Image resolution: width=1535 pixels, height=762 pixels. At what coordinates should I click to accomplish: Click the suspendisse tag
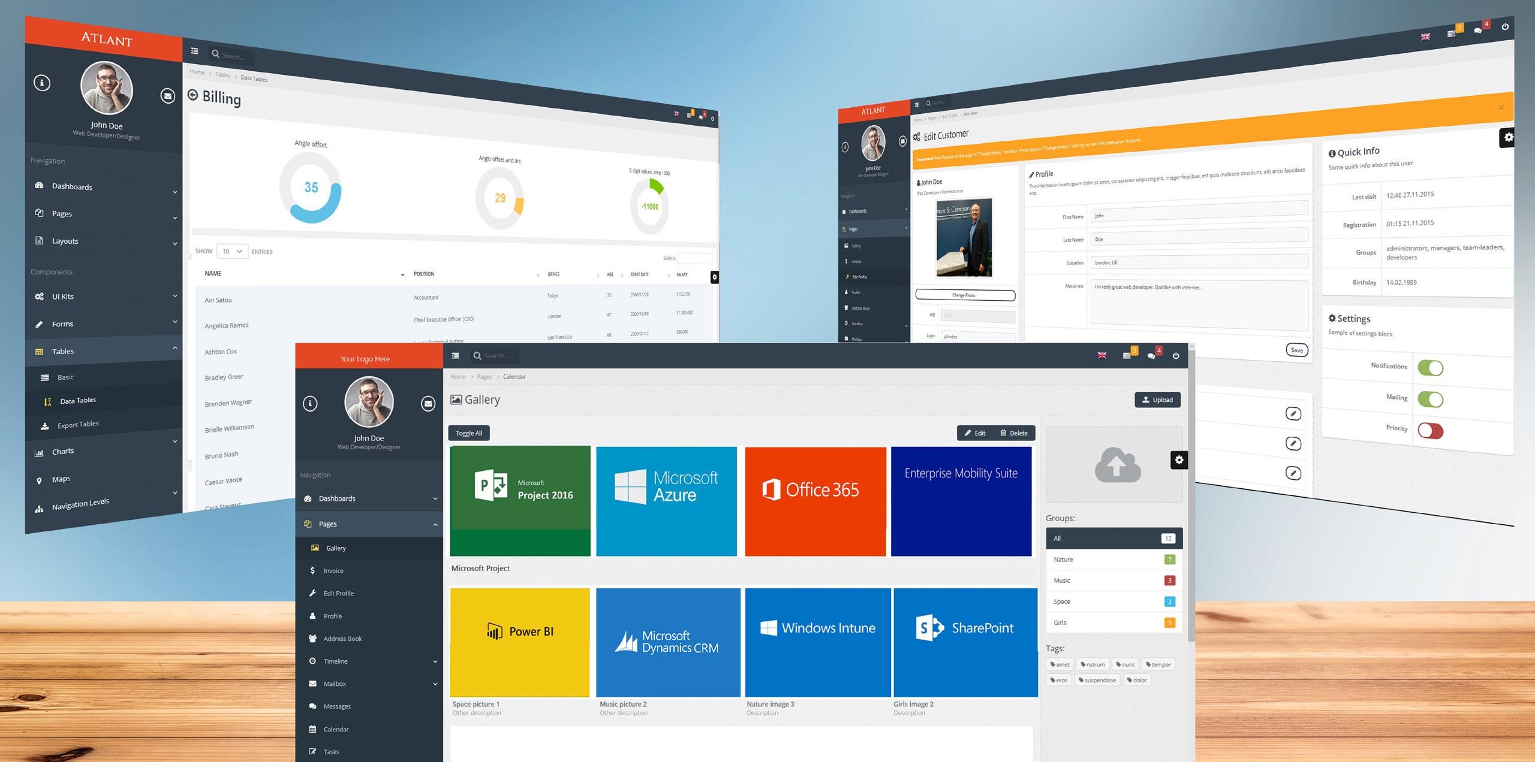pyautogui.click(x=1097, y=680)
